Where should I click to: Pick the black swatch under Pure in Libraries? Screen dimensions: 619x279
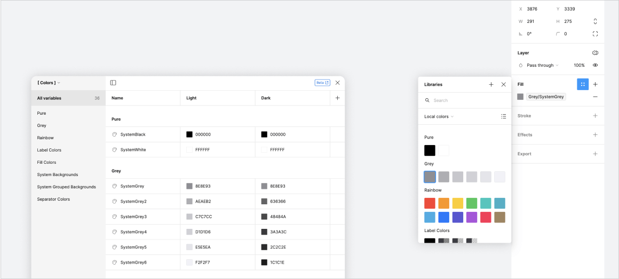[x=430, y=150]
